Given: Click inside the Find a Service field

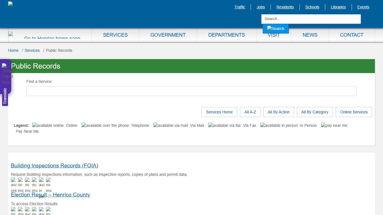Looking at the screenshot, I should tap(191, 91).
